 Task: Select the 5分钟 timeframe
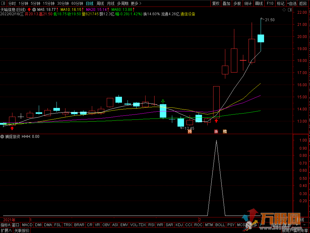tap(35, 3)
